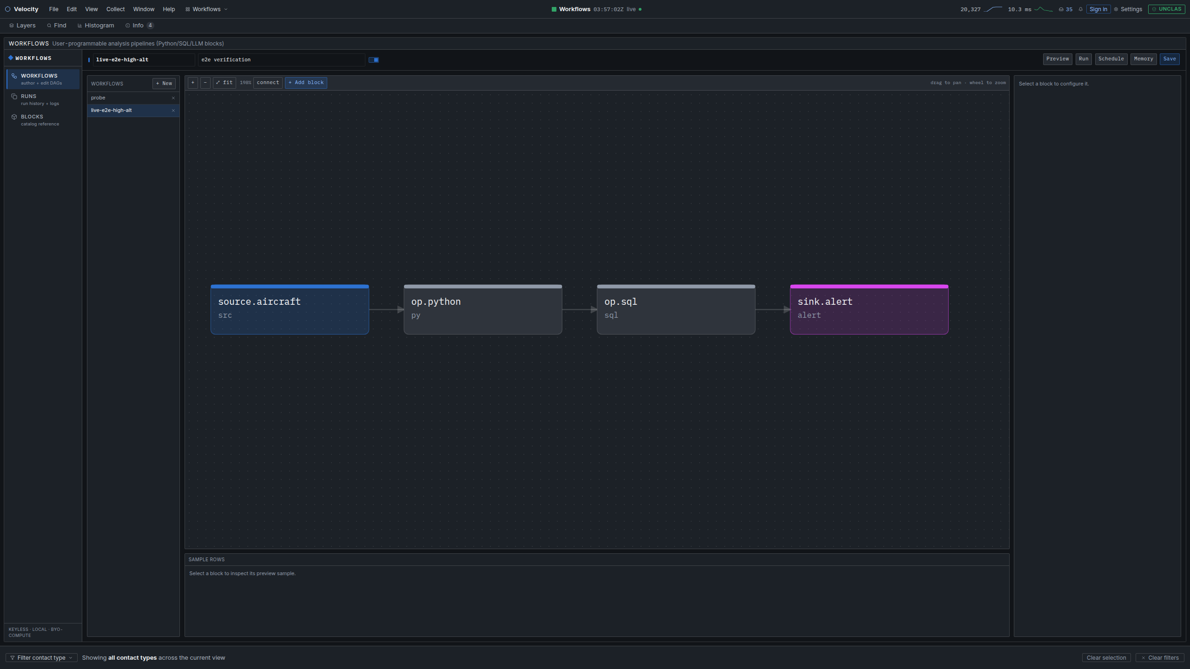Click the WORKFLOWS diamond header icon
Viewport: 1190px width, 669px height.
11,58
